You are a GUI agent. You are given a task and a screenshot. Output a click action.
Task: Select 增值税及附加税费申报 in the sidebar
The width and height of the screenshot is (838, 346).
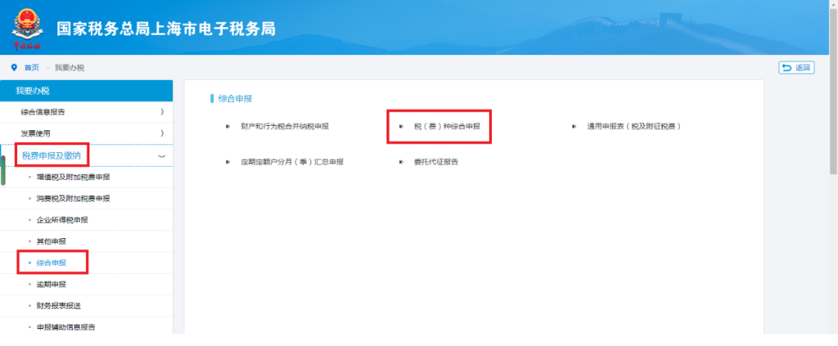pos(73,177)
